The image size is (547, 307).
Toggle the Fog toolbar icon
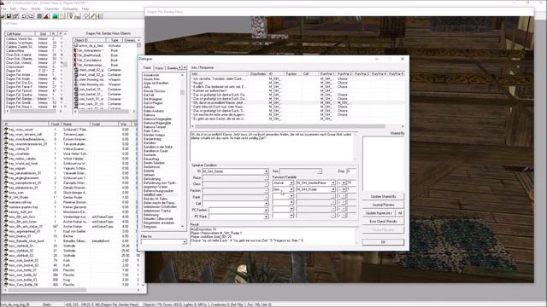[x=78, y=16]
